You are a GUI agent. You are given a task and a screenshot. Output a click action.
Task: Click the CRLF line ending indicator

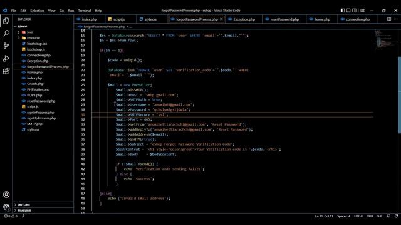coord(370,216)
